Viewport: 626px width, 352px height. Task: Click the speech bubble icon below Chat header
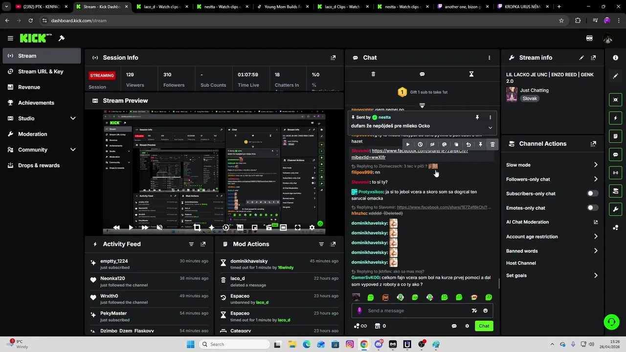pyautogui.click(x=422, y=74)
